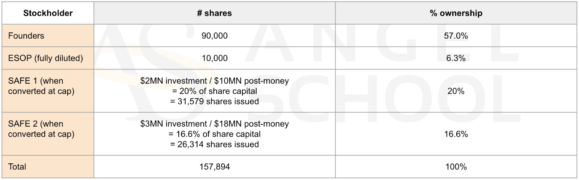Click the Total row label
The image size is (579, 180).
tap(48, 167)
